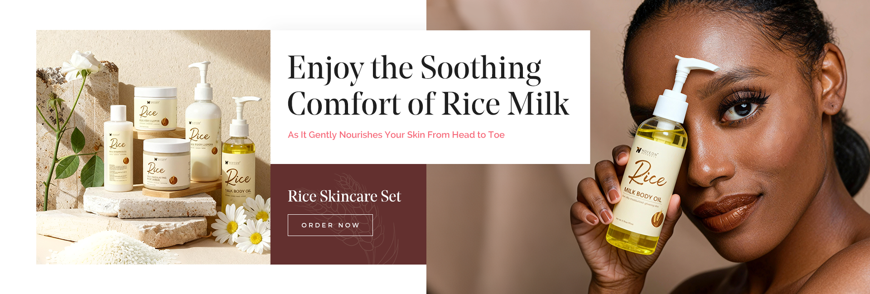Click the ORDER NOW button
The image size is (870, 294).
point(330,225)
